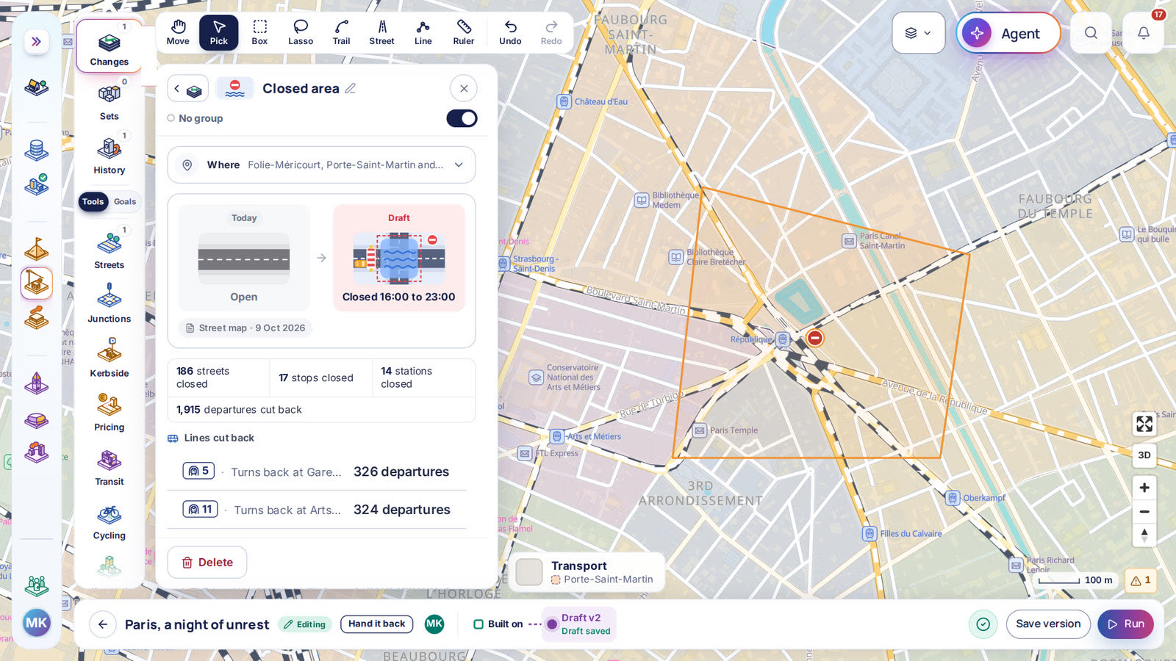Click the Hand it back button
Screen dimensions: 1176x661
point(376,624)
